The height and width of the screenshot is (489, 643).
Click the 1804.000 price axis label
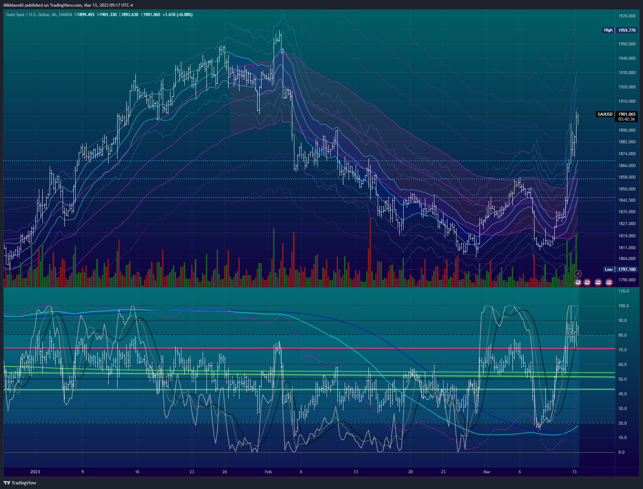627,259
